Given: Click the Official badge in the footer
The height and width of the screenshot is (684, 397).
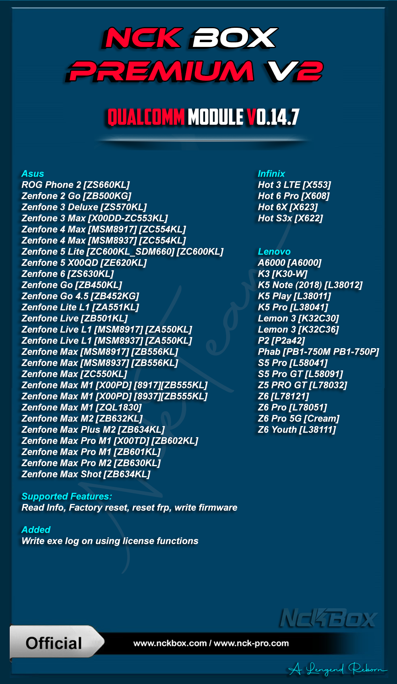Looking at the screenshot, I should pos(56,643).
